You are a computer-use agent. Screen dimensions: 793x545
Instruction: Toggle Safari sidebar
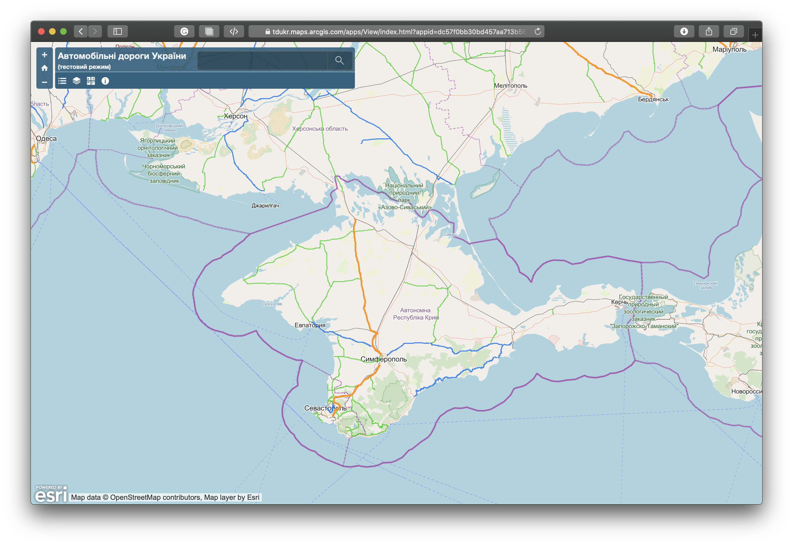[117, 31]
